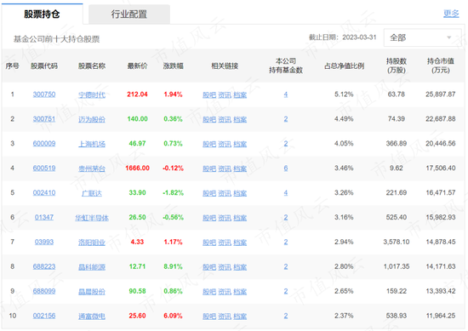Click fund count 6 for 贵州茅台

tap(286, 168)
